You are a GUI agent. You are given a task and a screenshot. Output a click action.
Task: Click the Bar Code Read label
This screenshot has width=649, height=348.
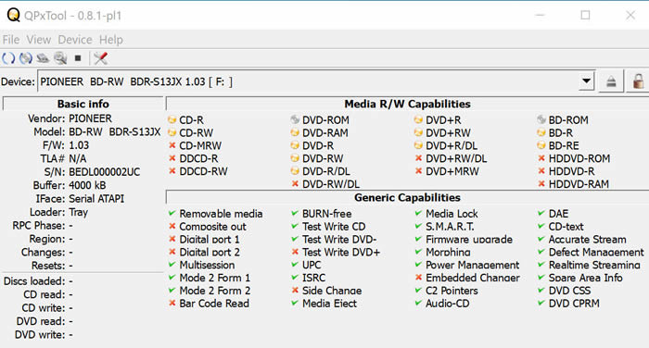214,304
